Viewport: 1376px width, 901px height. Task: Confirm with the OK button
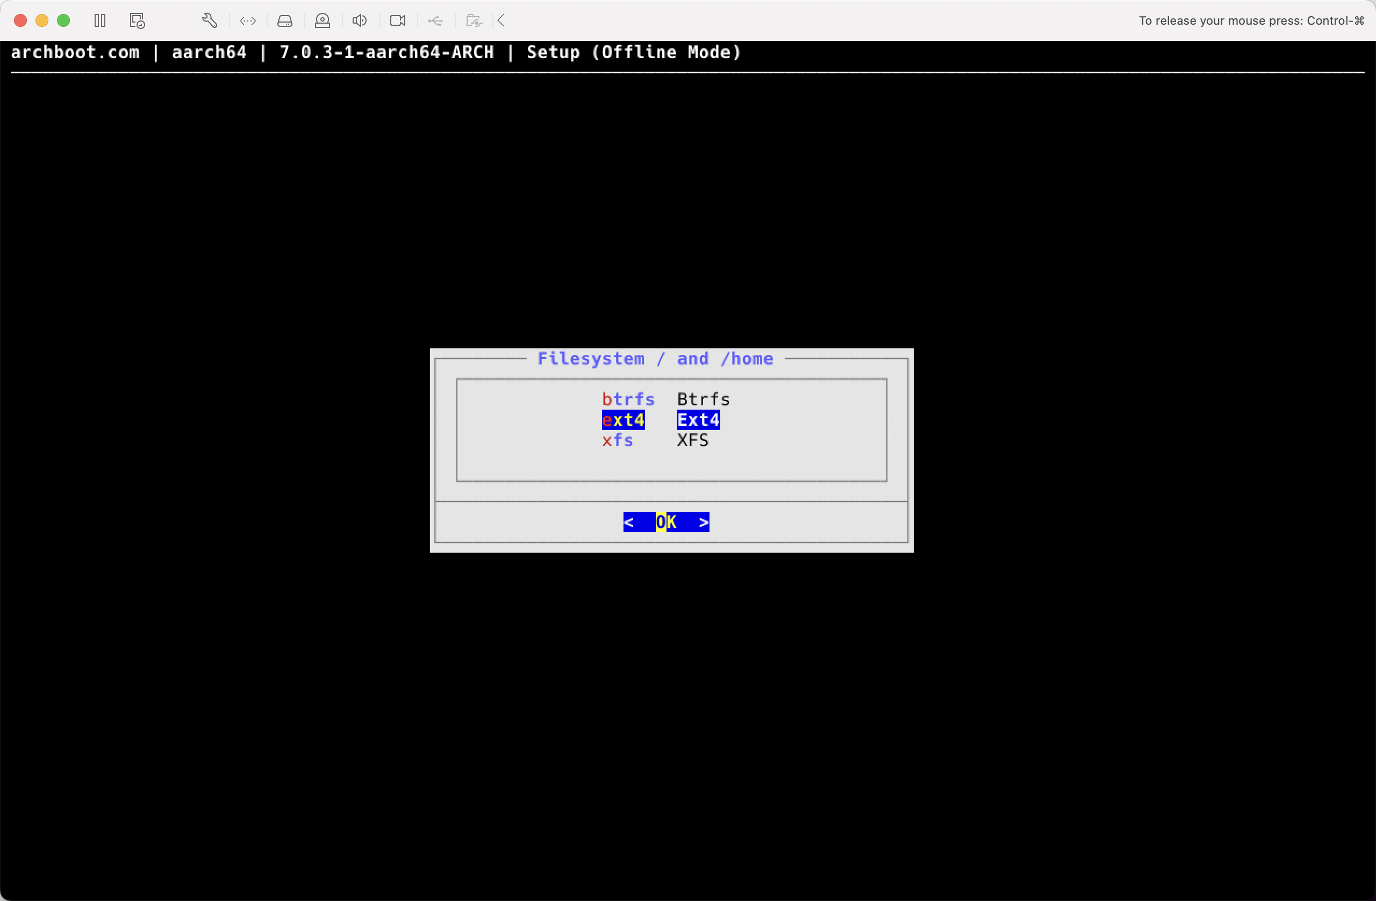[666, 522]
